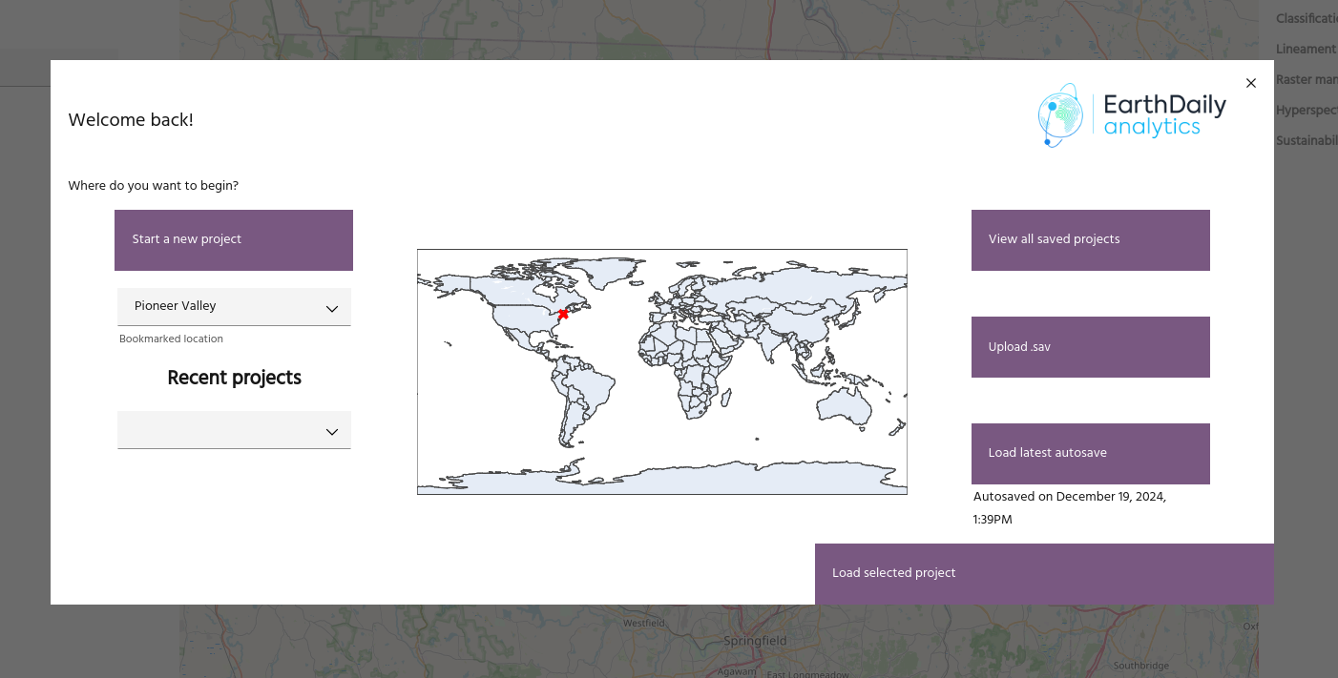
Task: Open the Classification menu item
Action: point(1306,18)
